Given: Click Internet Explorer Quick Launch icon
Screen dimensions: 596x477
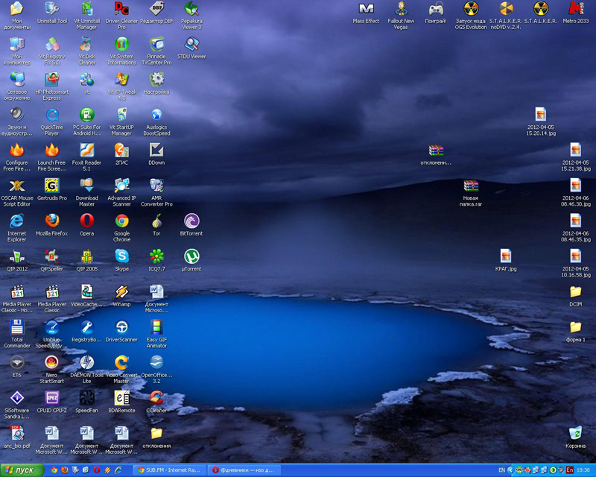Looking at the screenshot, I should (x=118, y=470).
